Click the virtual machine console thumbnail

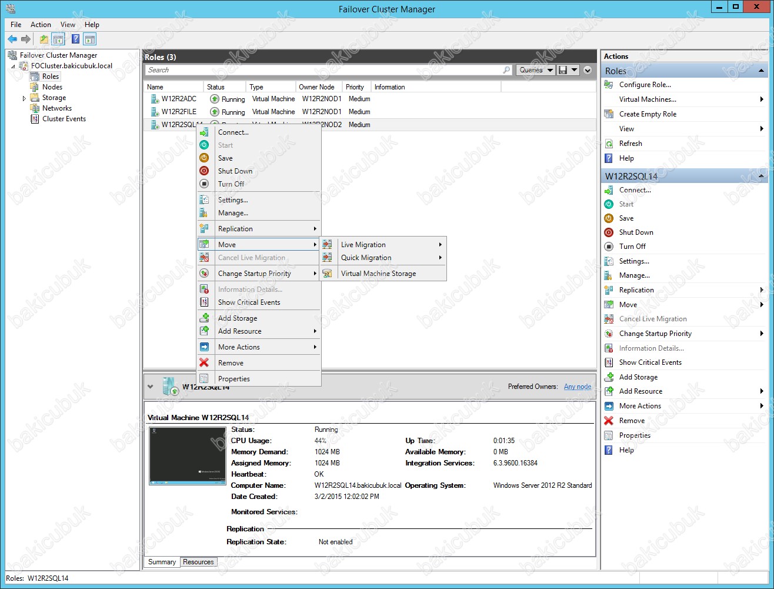[x=188, y=456]
